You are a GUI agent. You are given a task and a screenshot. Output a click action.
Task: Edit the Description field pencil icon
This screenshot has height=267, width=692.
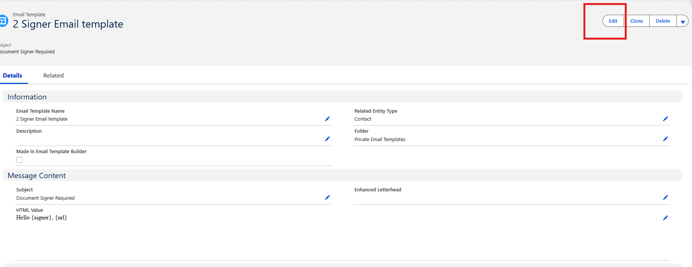point(327,139)
